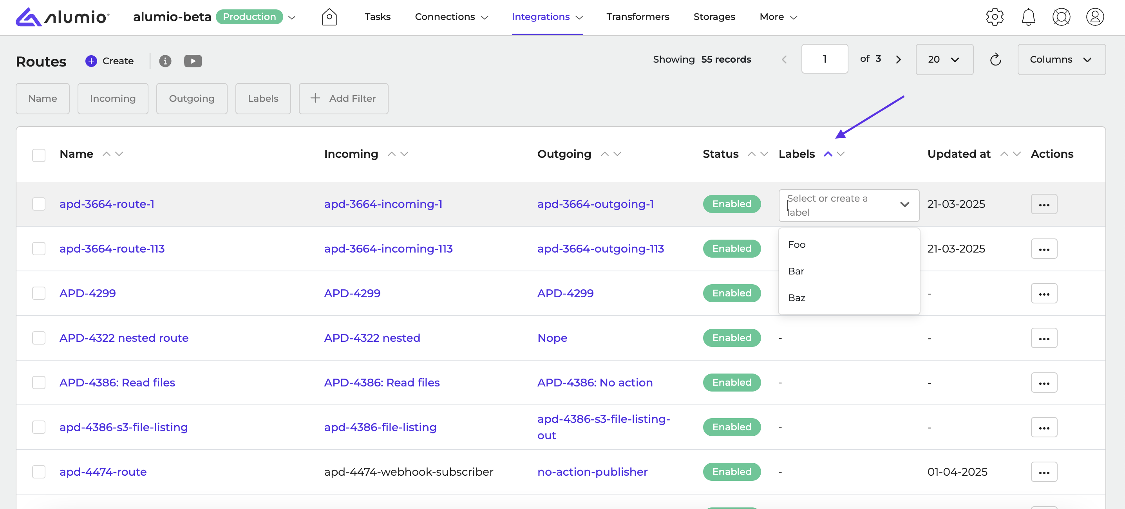Check the apd-3664-route-1 row checkbox
This screenshot has height=509, width=1125.
[x=39, y=204]
